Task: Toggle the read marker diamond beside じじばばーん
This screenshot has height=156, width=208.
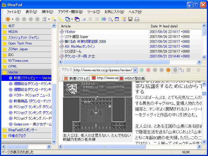Action: tap(62, 51)
